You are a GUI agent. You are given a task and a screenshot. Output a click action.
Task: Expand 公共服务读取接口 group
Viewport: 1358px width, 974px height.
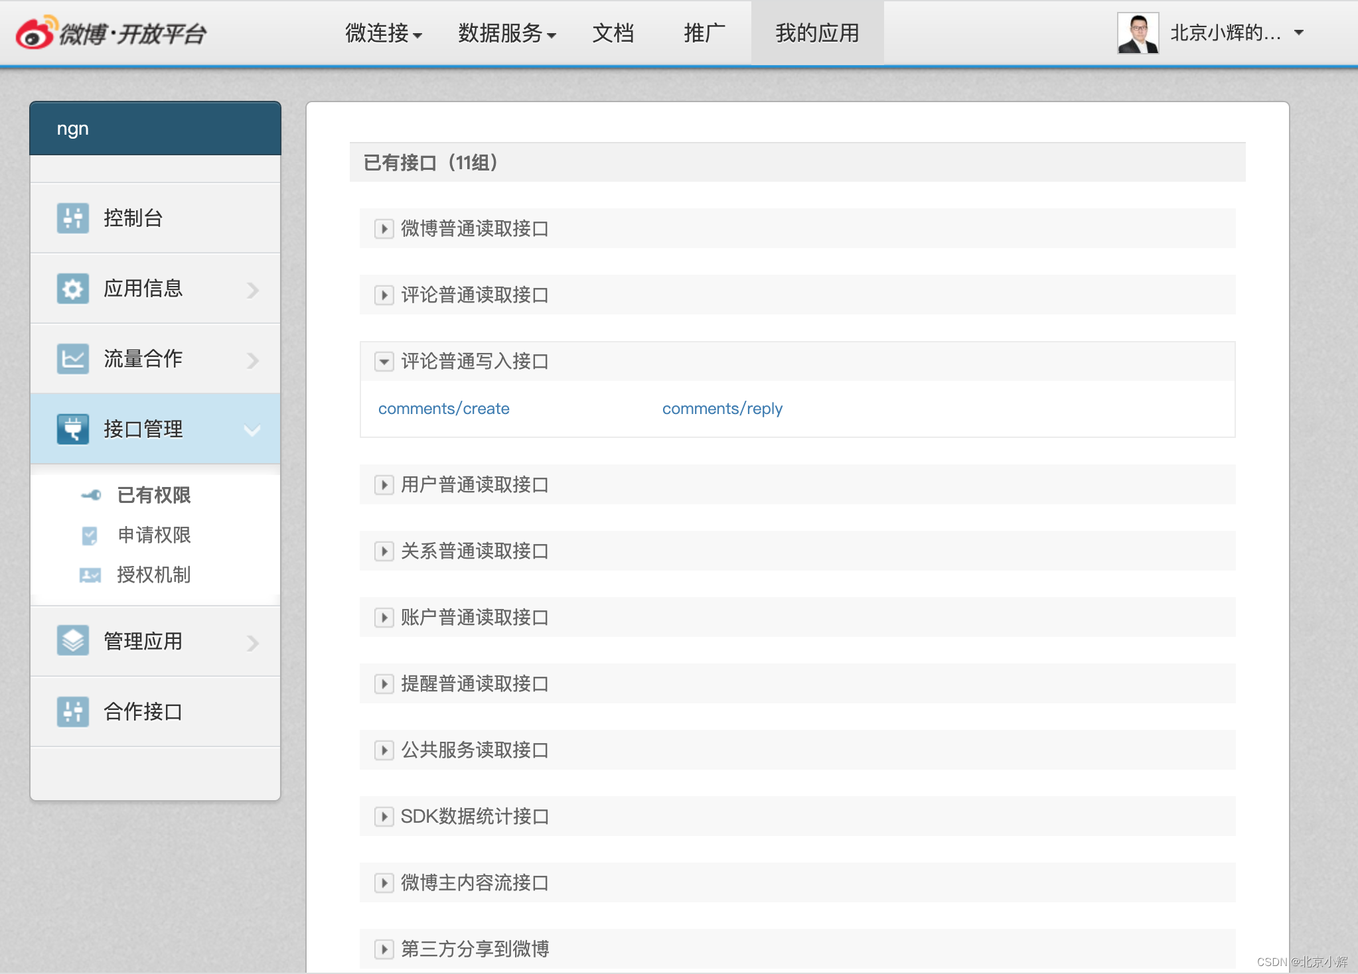click(384, 750)
